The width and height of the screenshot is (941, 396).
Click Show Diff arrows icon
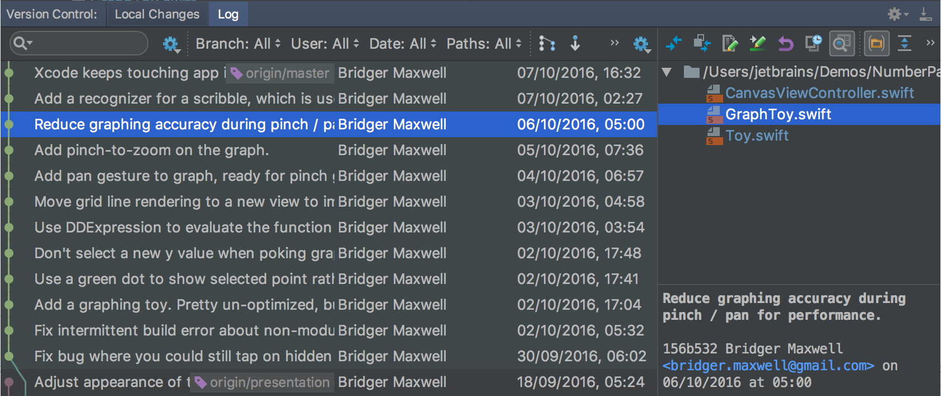(673, 43)
